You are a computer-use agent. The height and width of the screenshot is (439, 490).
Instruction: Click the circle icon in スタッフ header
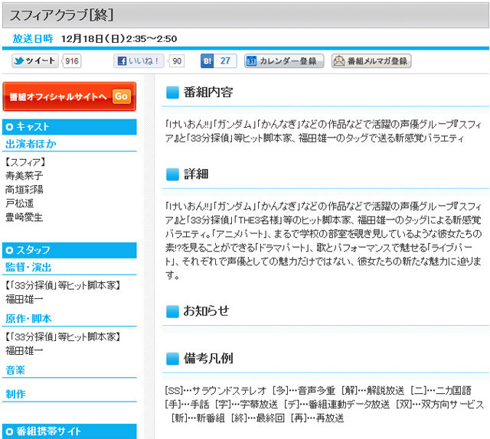pyautogui.click(x=9, y=250)
